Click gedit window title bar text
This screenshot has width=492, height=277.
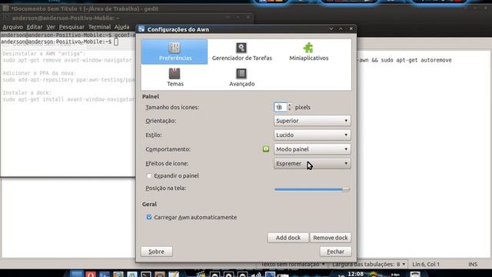[85, 8]
